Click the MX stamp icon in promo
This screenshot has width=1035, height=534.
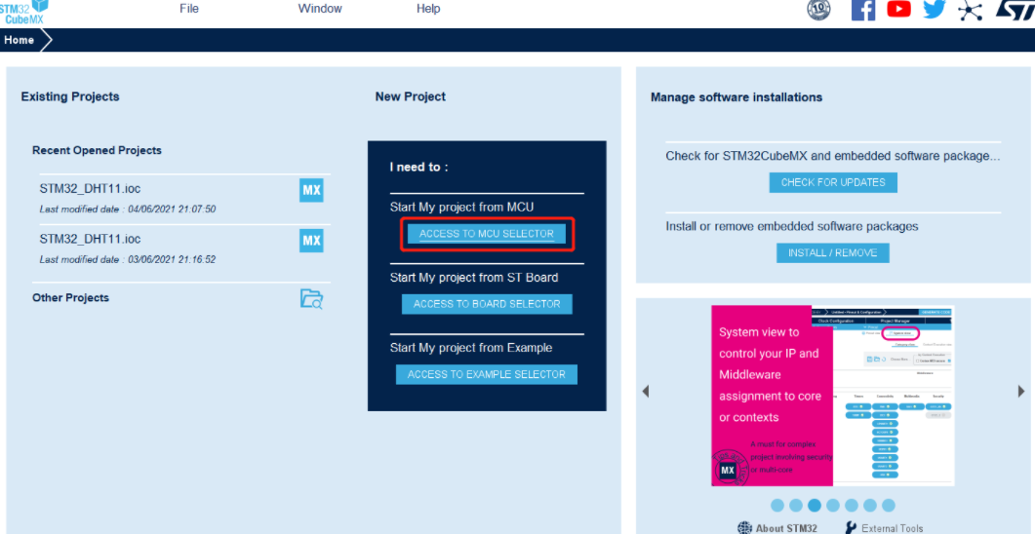tap(728, 470)
